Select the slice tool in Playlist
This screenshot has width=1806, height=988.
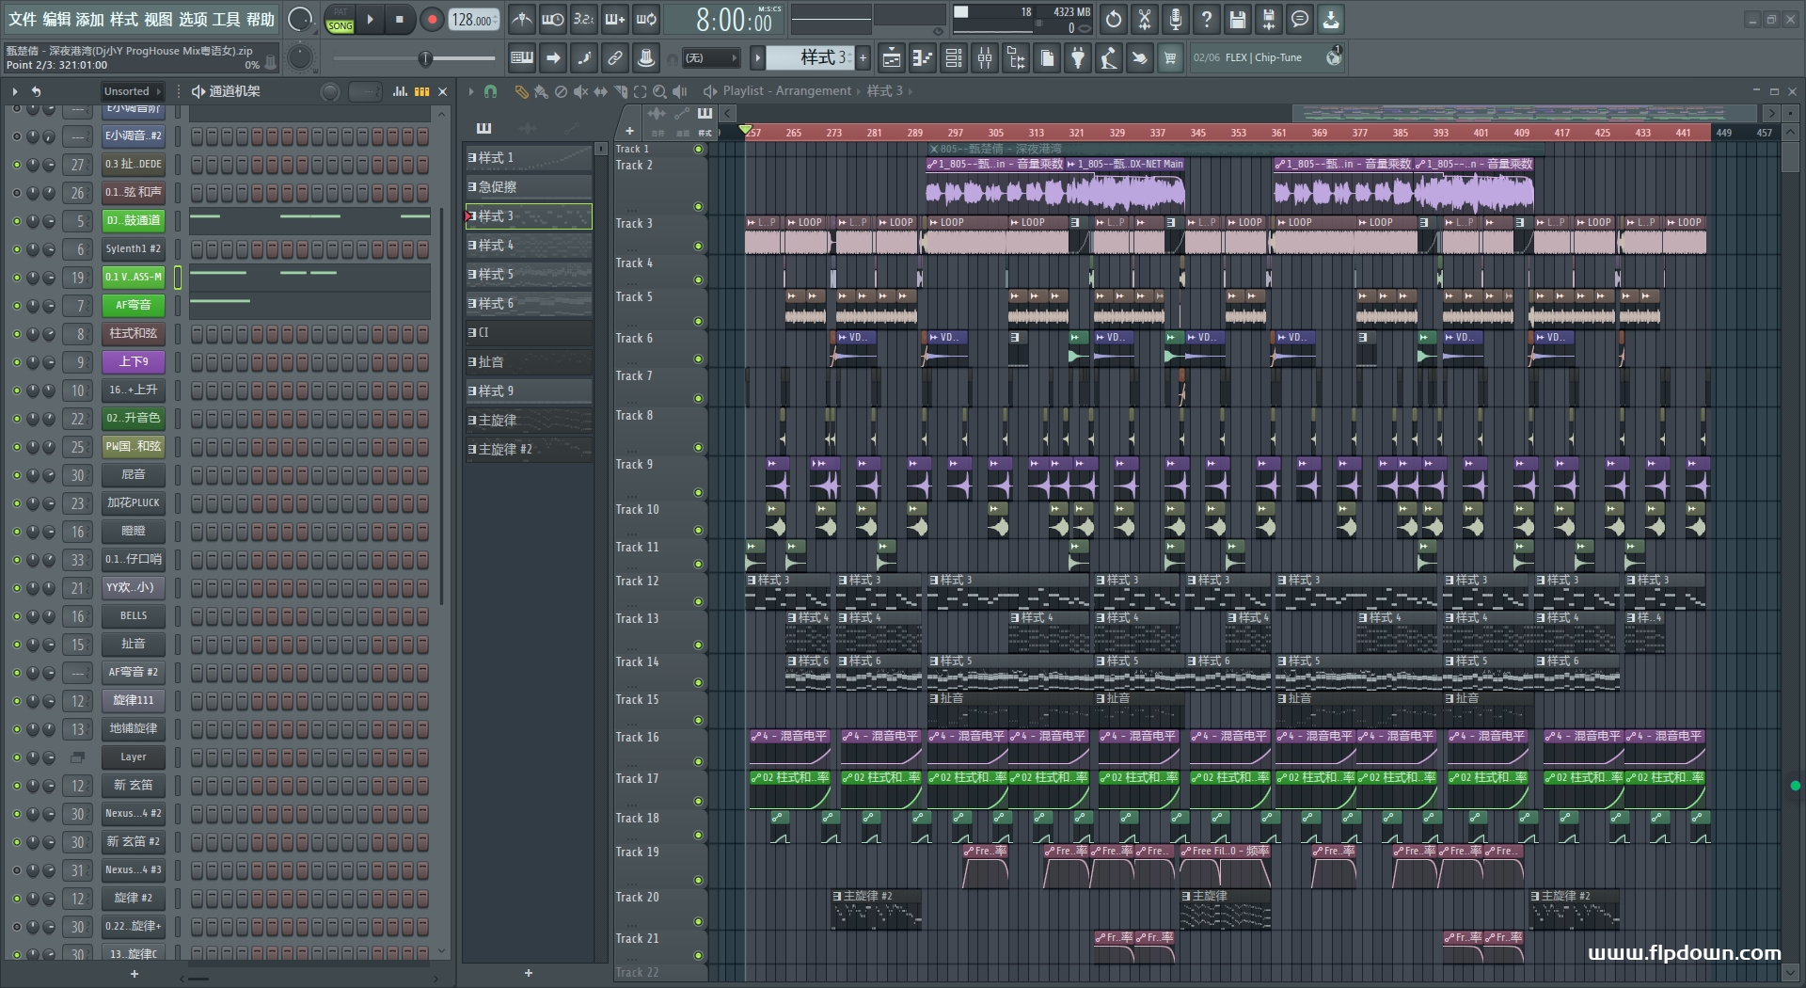coord(620,91)
